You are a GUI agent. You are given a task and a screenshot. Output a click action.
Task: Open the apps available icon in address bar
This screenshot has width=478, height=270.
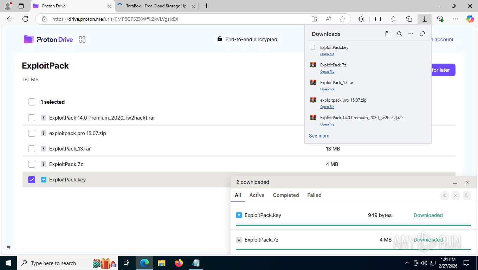click(x=314, y=19)
